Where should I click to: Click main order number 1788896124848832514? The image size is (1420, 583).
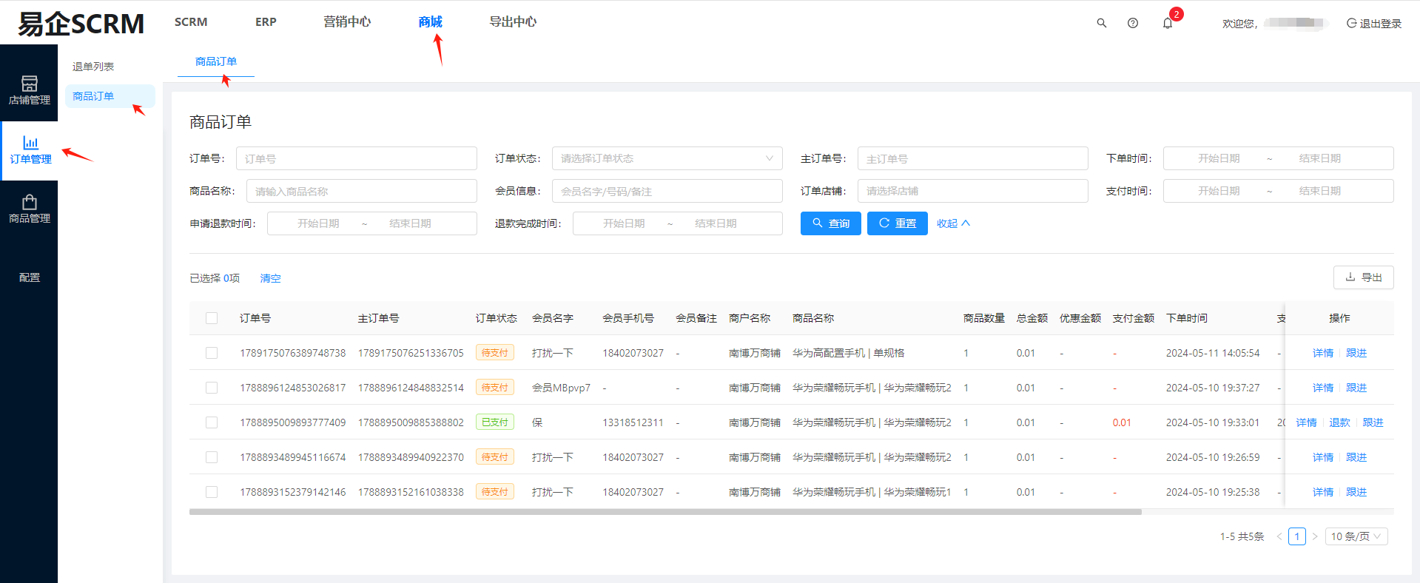point(411,388)
